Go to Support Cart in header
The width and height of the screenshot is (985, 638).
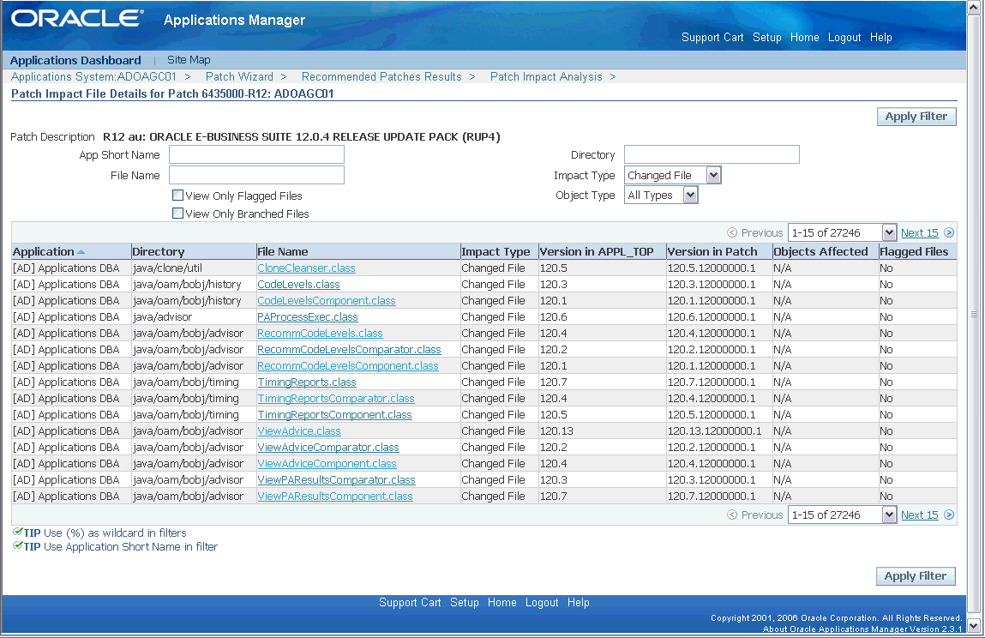coord(712,37)
